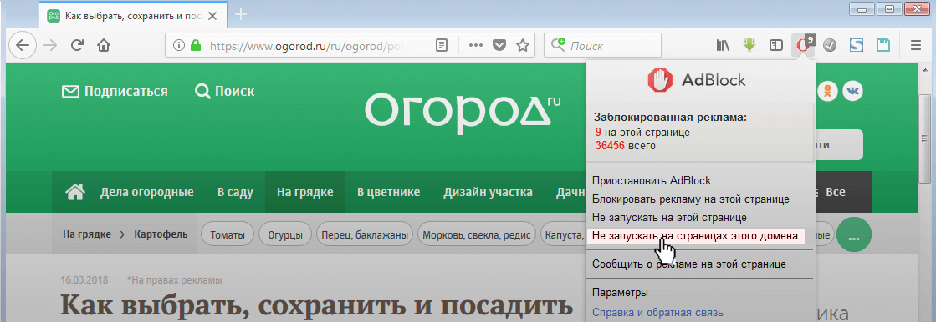Open the 'В цветнике' navigation tab

tap(388, 192)
